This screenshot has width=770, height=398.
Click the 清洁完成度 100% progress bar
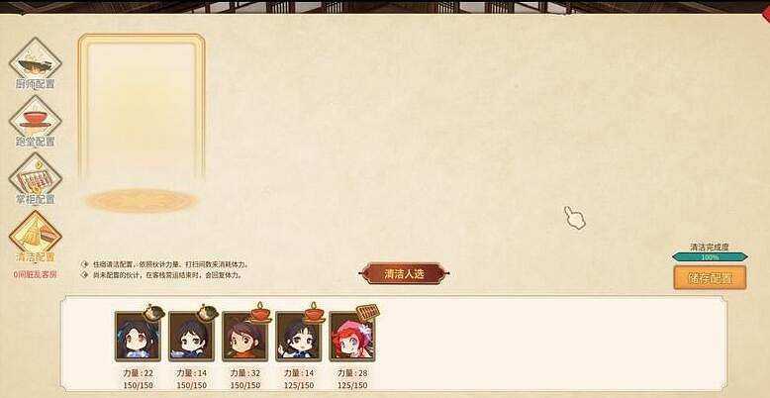click(x=710, y=257)
